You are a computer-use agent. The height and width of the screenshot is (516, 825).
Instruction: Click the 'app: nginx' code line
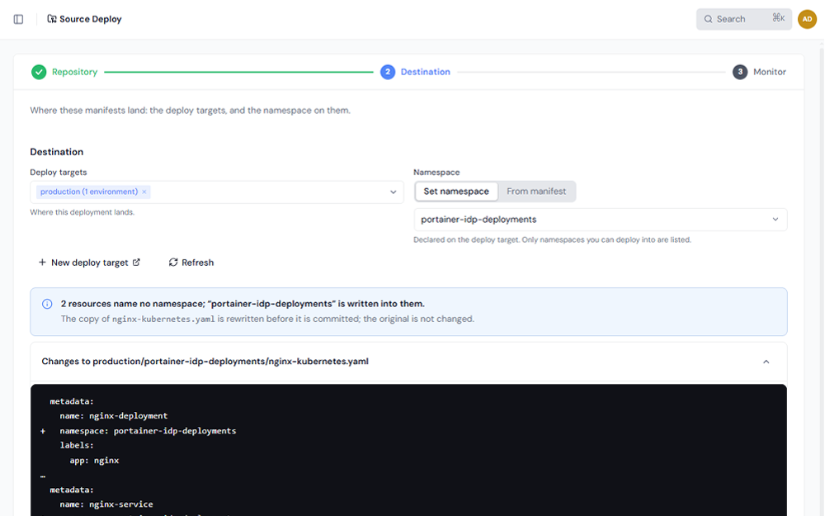[94, 460]
